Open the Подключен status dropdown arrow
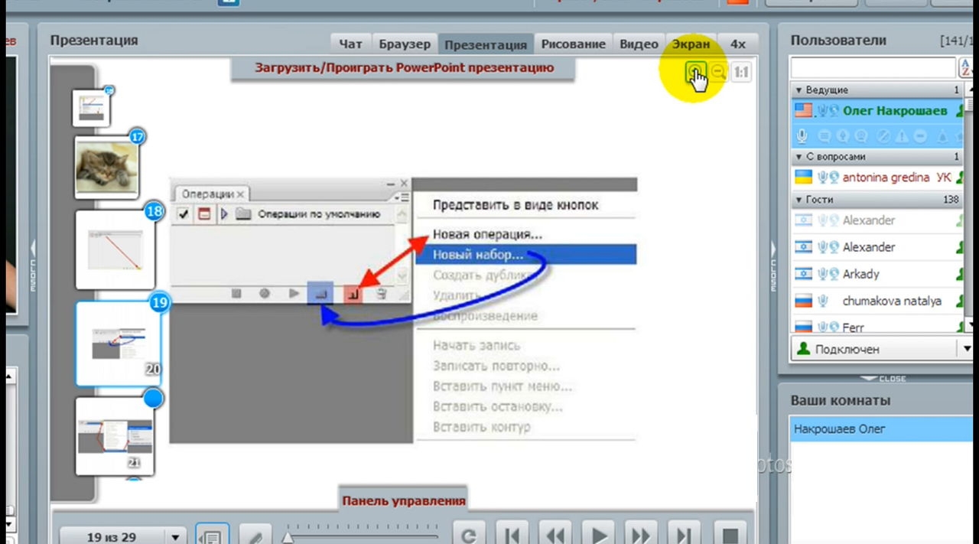979x544 pixels. (x=966, y=349)
